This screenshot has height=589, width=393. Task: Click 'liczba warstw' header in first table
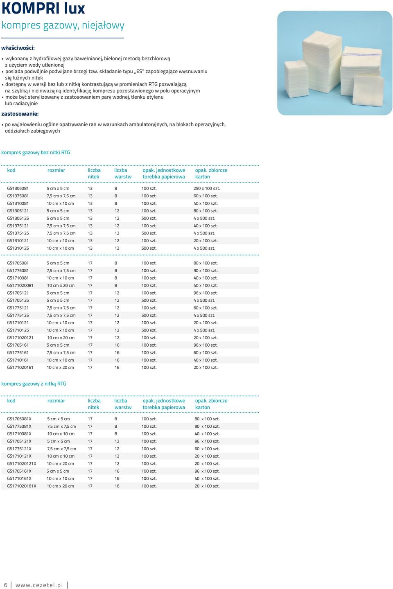click(x=123, y=174)
